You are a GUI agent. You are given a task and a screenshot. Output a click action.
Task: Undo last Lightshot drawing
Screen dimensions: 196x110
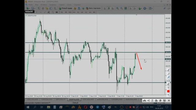pyautogui.click(x=168, y=95)
